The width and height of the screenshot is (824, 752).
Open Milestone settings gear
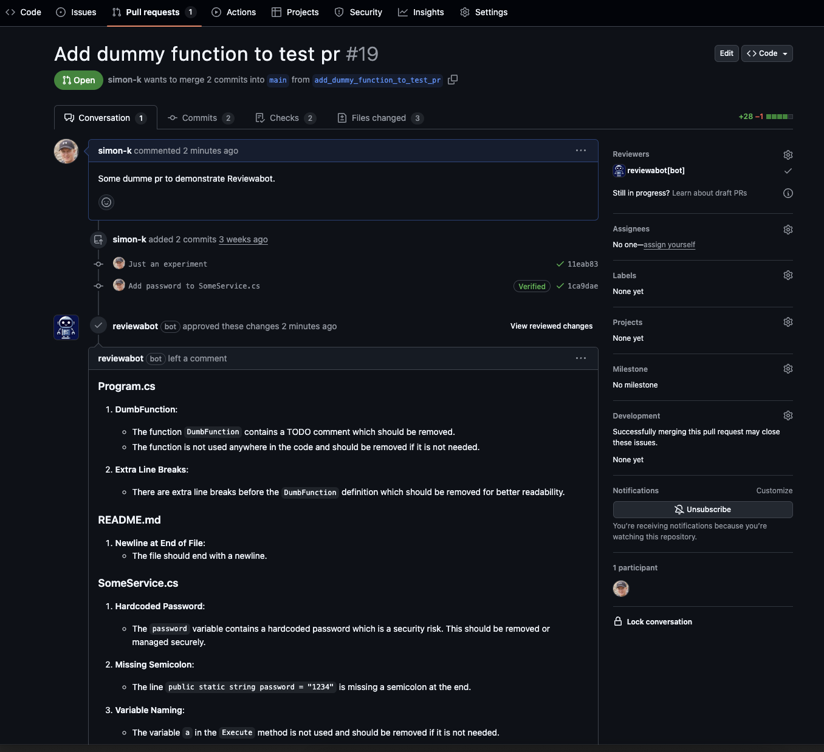coord(788,369)
